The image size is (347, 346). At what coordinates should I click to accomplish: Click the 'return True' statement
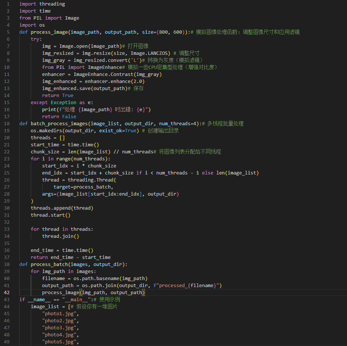57,96
